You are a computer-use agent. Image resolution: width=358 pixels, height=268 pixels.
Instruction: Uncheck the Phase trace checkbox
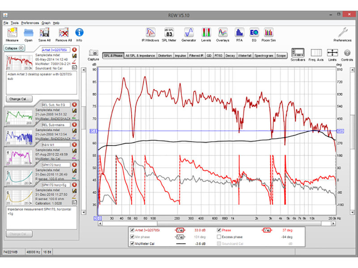(x=220, y=230)
